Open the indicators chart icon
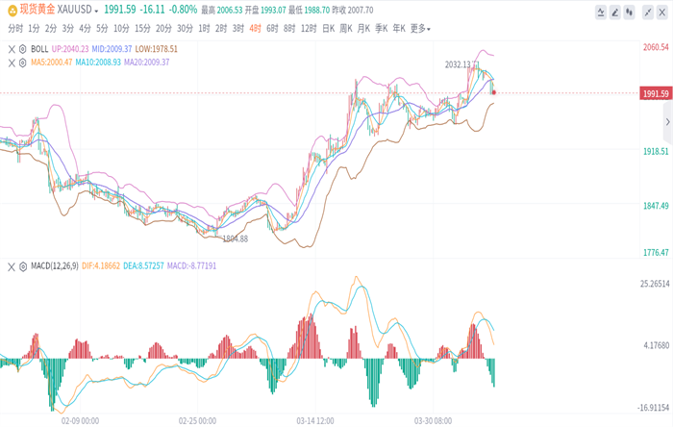 point(601,13)
